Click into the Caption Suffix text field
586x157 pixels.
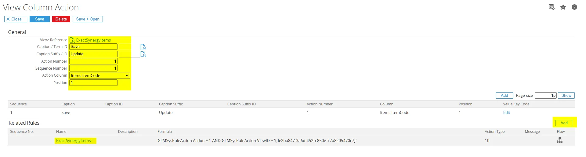coord(93,54)
